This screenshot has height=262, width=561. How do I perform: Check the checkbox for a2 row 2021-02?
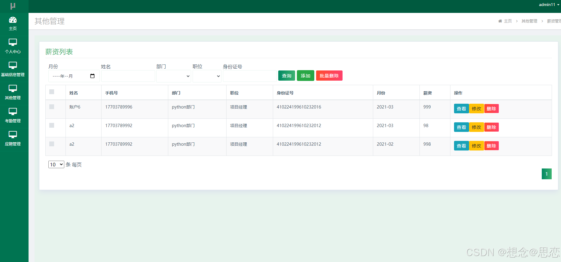pyautogui.click(x=52, y=144)
